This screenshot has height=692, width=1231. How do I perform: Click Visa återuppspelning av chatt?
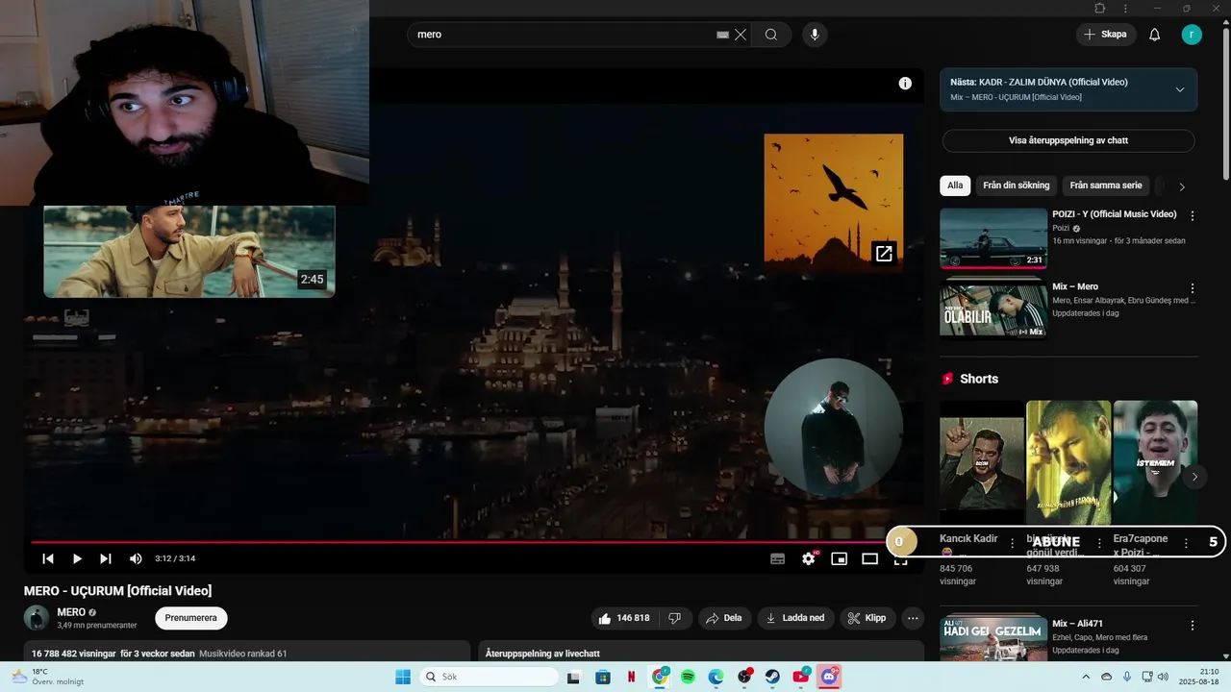1068,140
